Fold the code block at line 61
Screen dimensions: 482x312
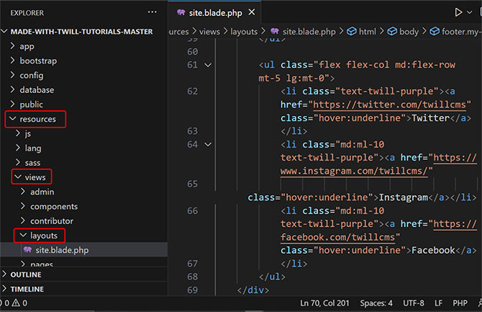[x=208, y=66]
